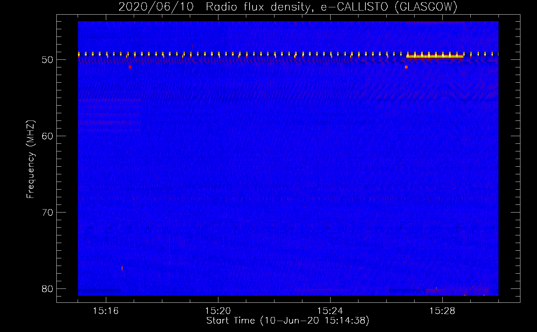This screenshot has height=332, width=537.
Task: Click time tick label 15:24
Action: (330, 311)
